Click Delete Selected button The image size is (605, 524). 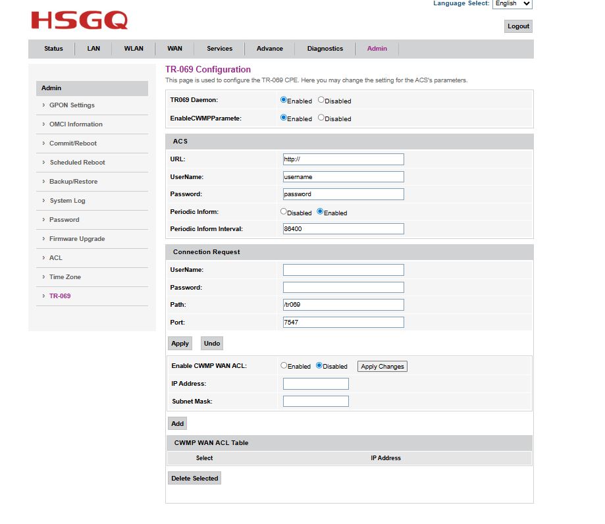pos(194,479)
